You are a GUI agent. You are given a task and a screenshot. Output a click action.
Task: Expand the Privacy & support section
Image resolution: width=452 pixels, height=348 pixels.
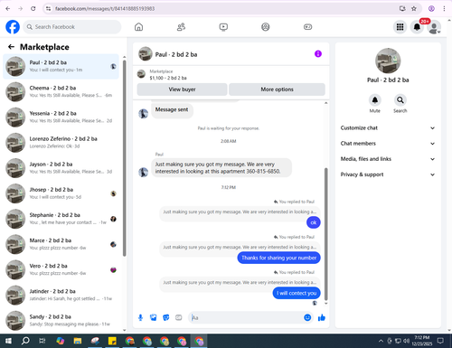click(388, 174)
